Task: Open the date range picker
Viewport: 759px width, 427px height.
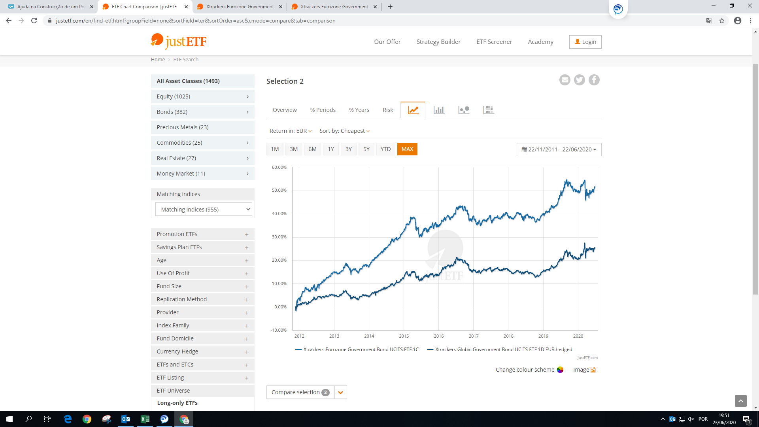Action: (x=559, y=149)
